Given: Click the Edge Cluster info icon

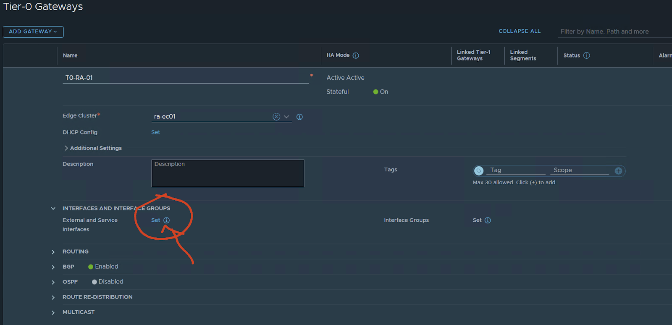Looking at the screenshot, I should [299, 117].
